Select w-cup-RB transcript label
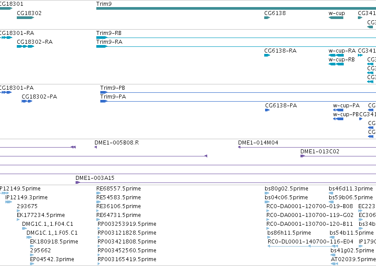Image resolution: width=376 pixels, height=266 pixels. [342, 60]
